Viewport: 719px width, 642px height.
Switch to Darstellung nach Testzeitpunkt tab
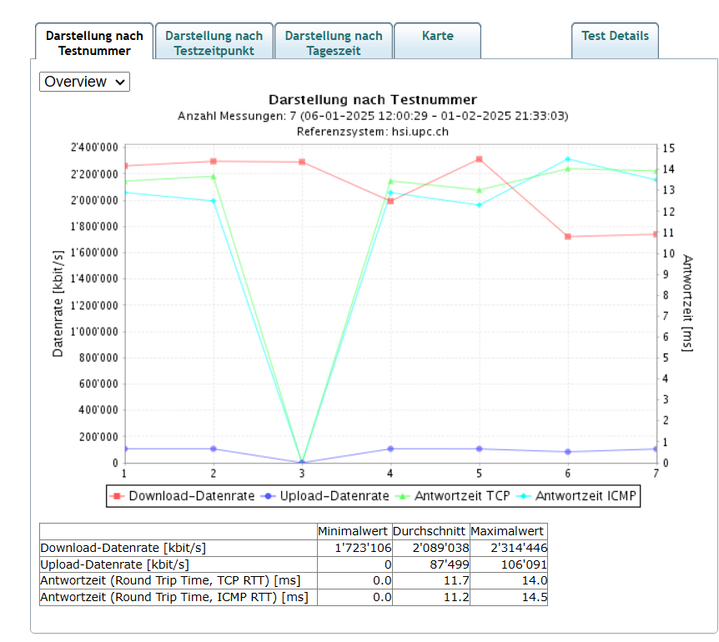click(214, 43)
